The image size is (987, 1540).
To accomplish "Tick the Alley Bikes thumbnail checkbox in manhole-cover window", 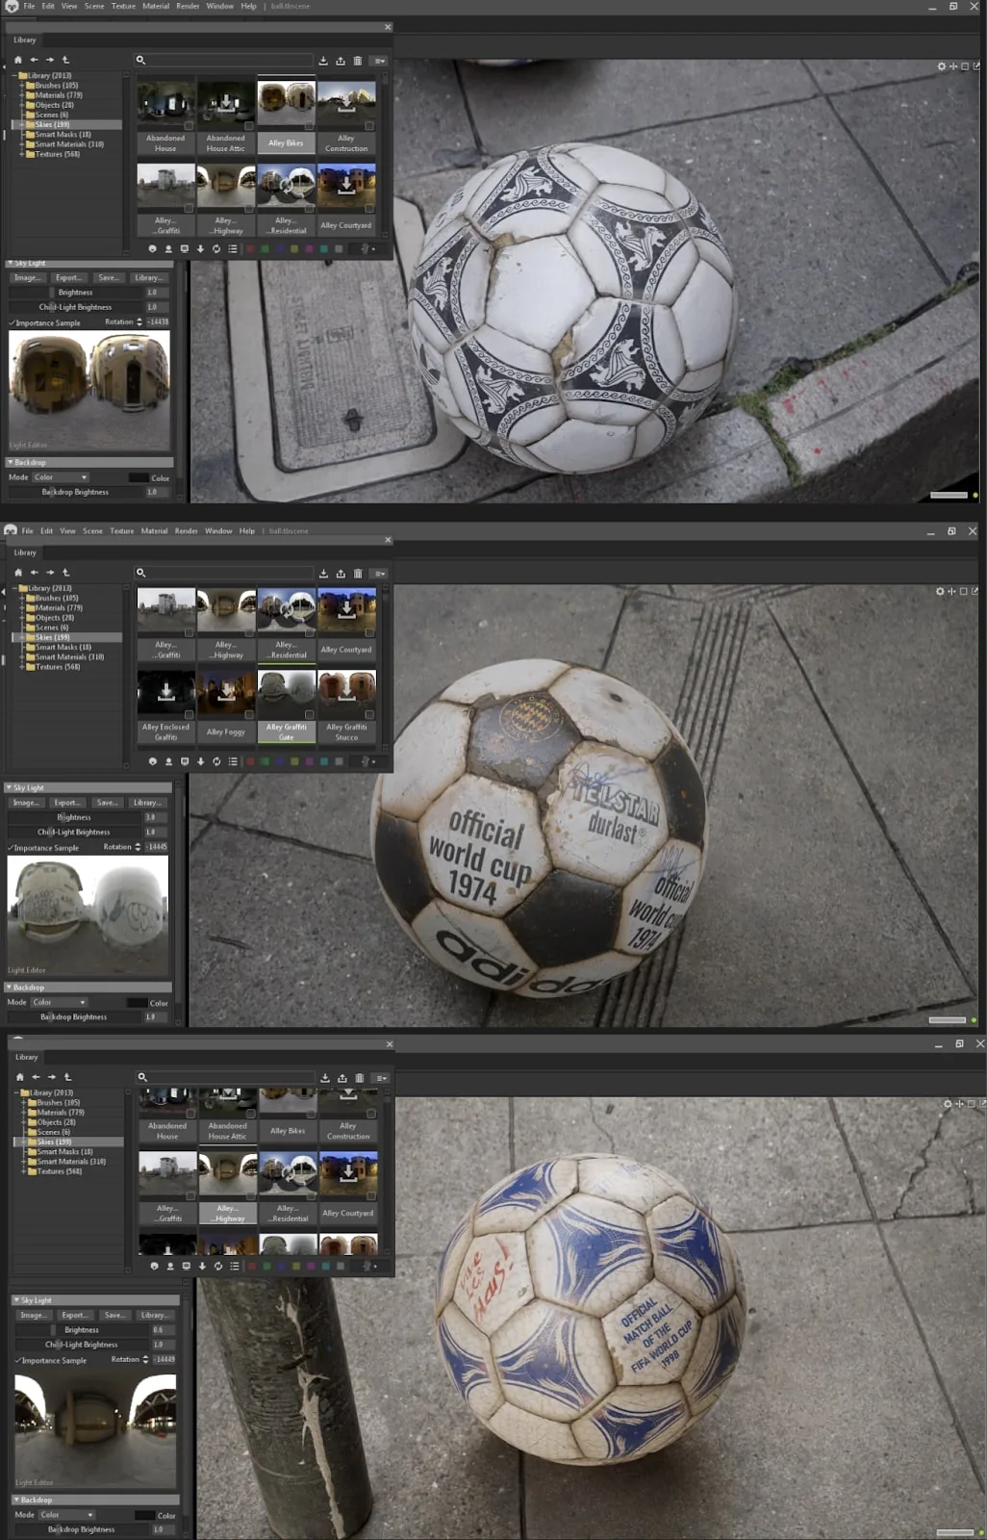I will [x=309, y=126].
